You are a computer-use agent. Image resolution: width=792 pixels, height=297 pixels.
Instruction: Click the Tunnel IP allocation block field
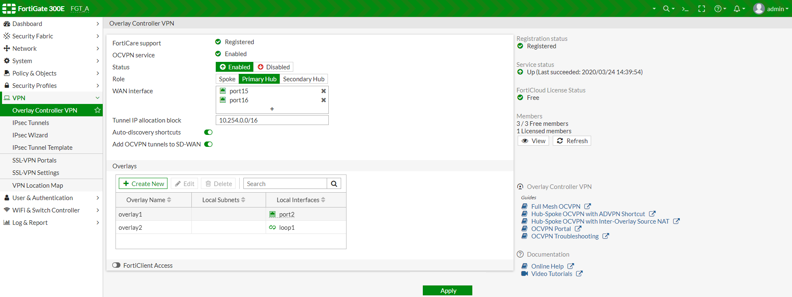(x=272, y=120)
